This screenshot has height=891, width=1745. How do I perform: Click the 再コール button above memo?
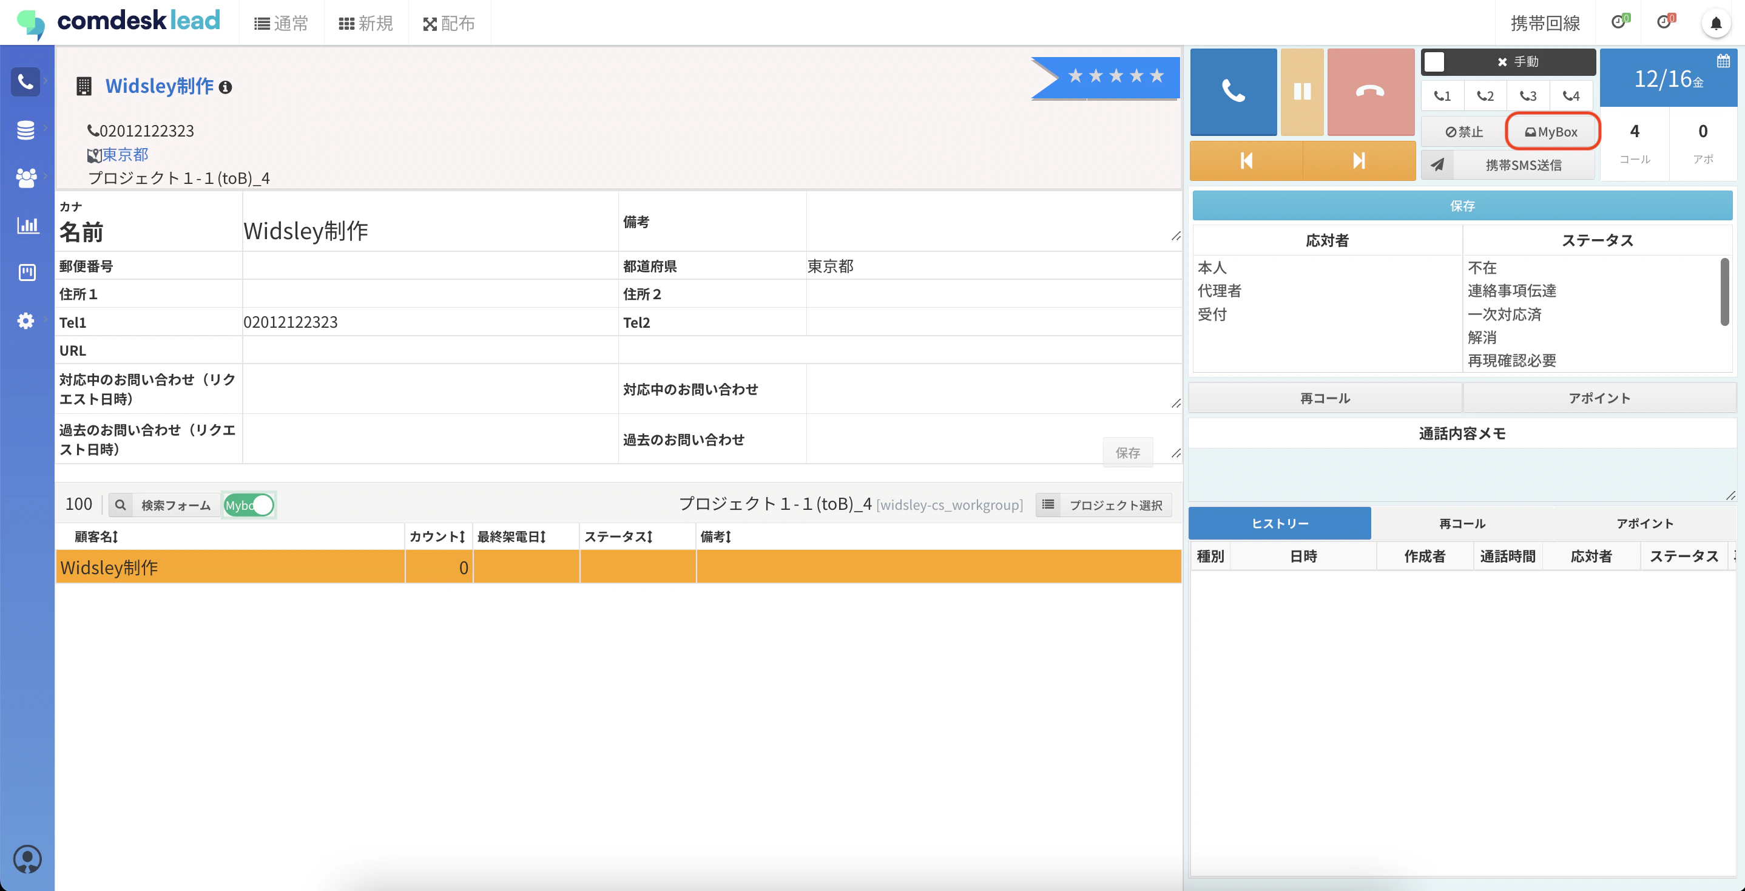coord(1325,398)
